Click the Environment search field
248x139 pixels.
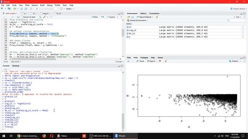[236, 20]
